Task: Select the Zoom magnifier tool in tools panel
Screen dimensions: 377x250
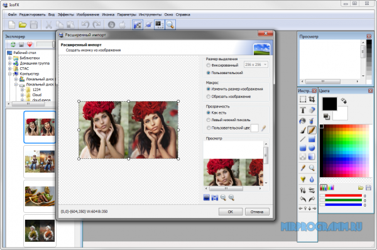Action: pos(312,168)
